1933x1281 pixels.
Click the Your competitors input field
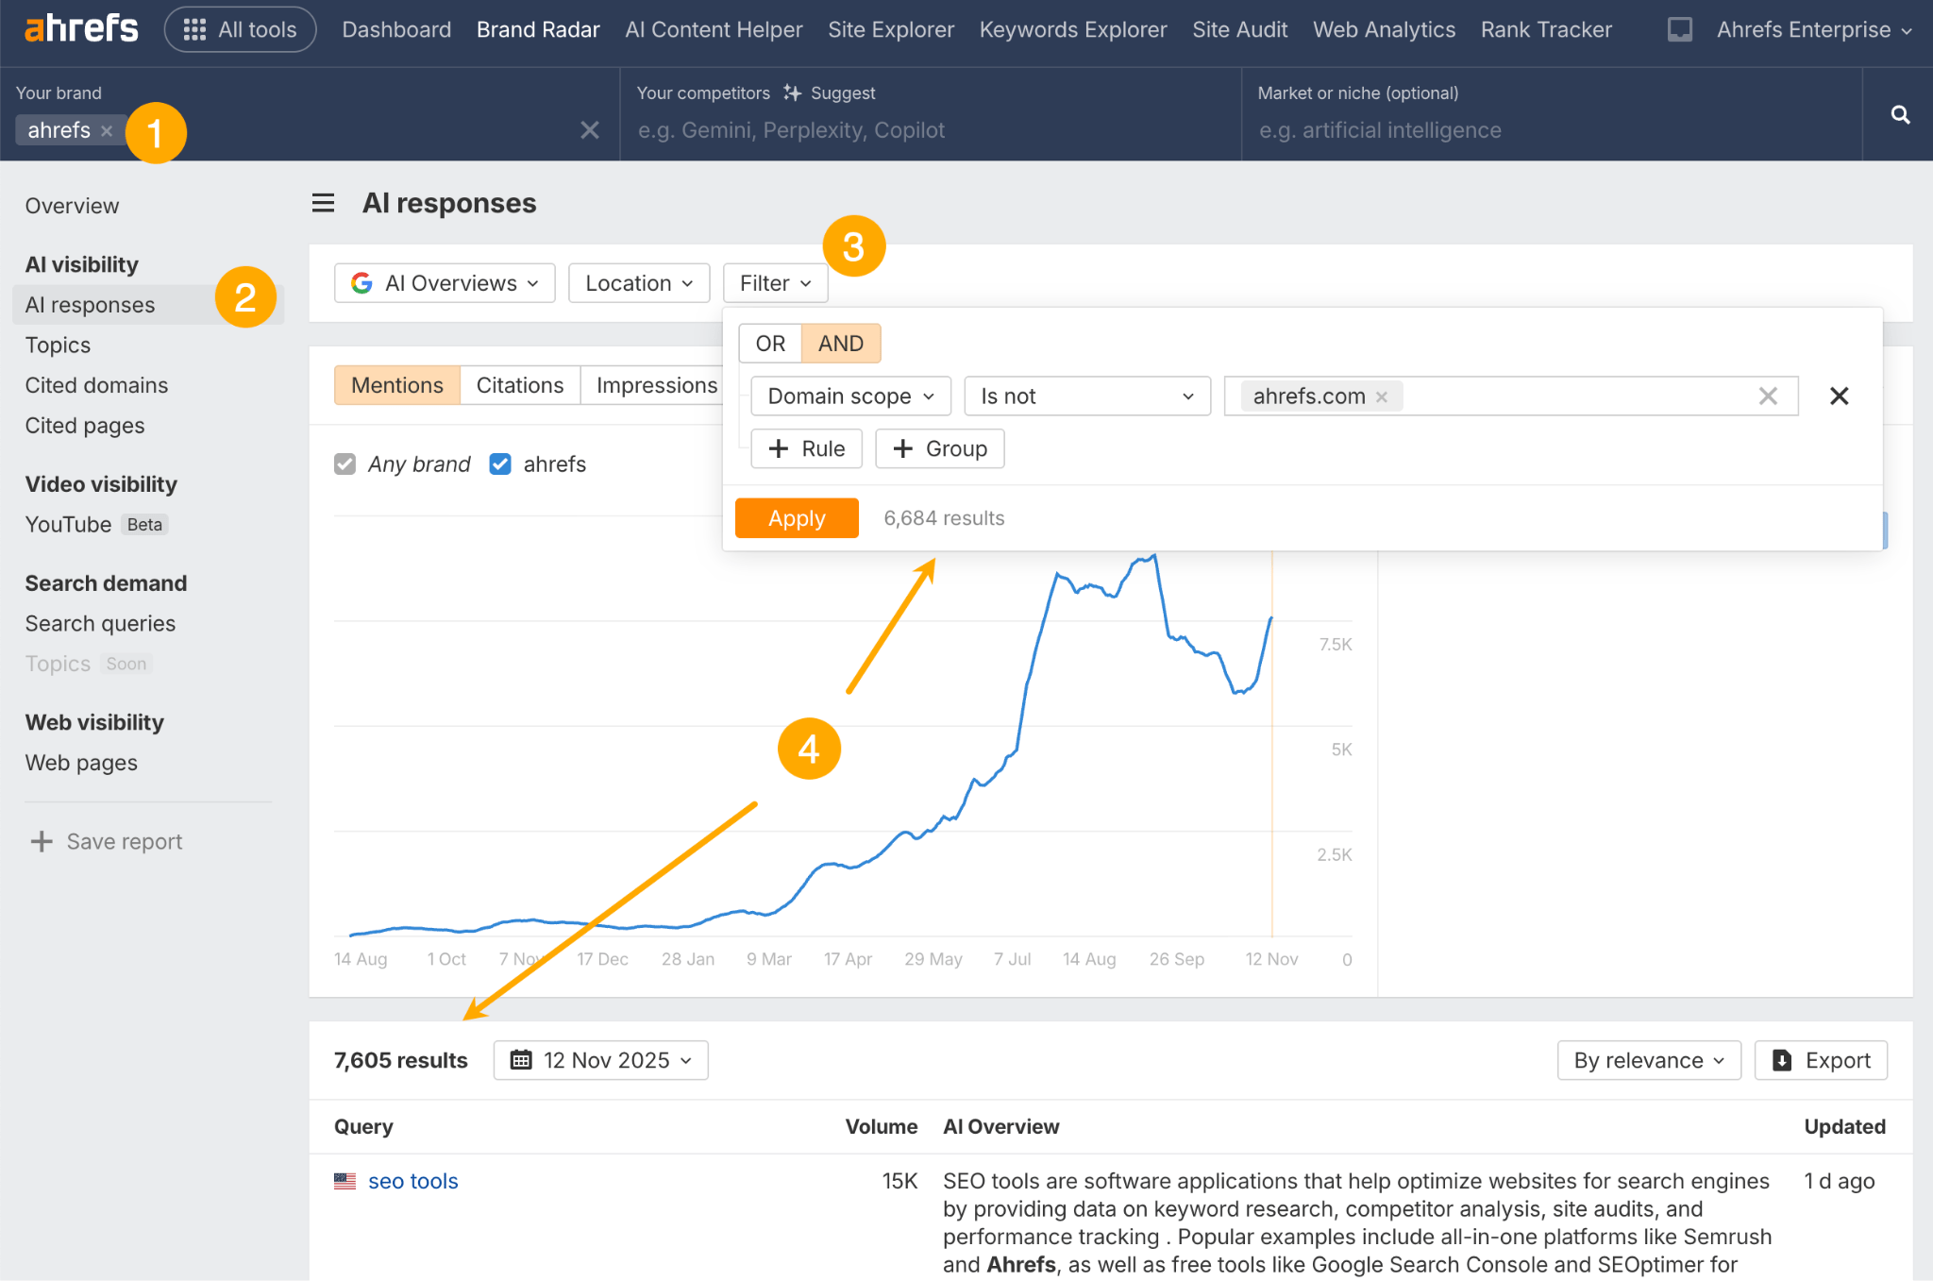(x=925, y=130)
